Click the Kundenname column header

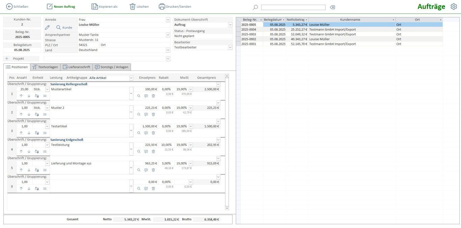coord(352,20)
